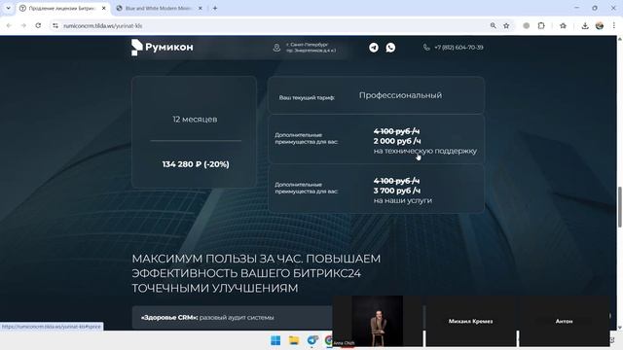Open the Telegram icon in the Румикон header

pyautogui.click(x=374, y=48)
